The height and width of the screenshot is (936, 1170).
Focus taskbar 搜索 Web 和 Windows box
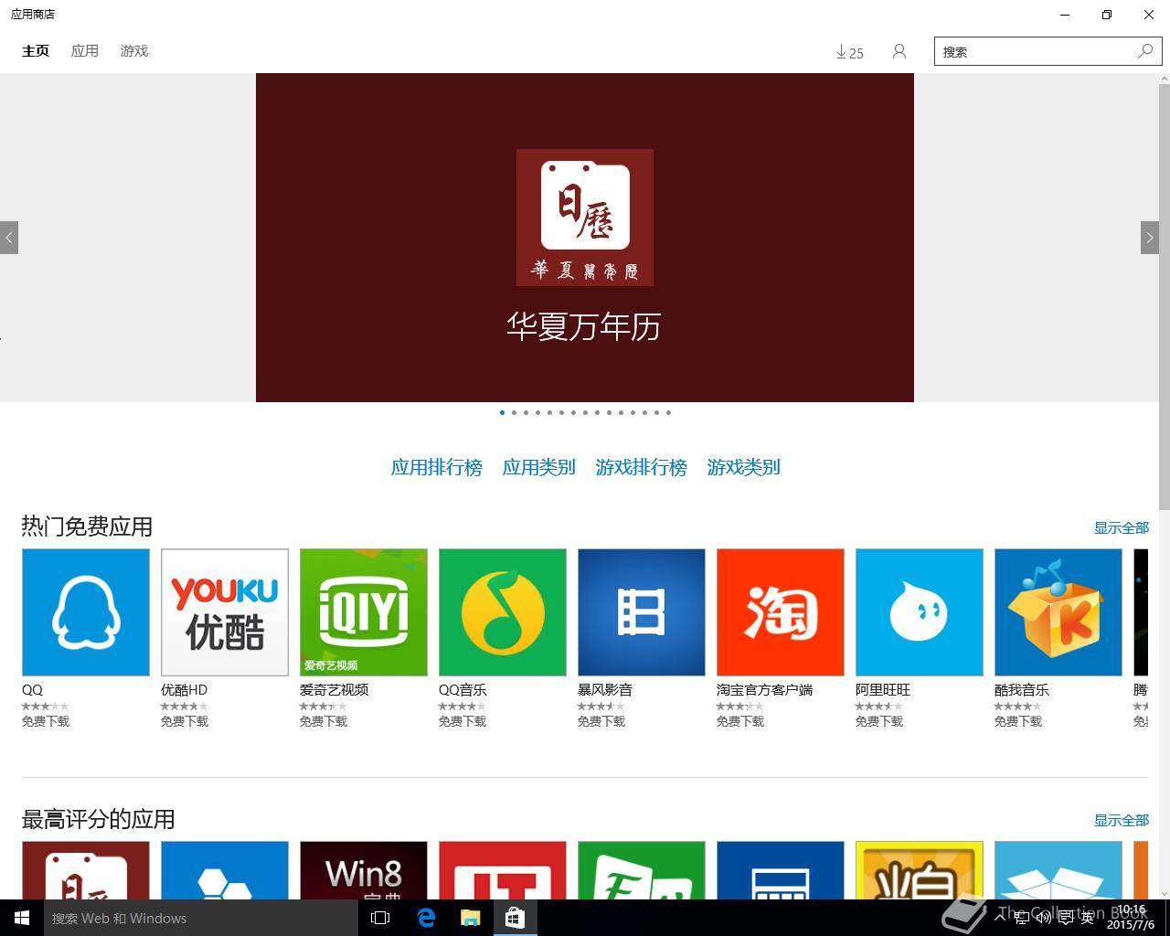201,918
